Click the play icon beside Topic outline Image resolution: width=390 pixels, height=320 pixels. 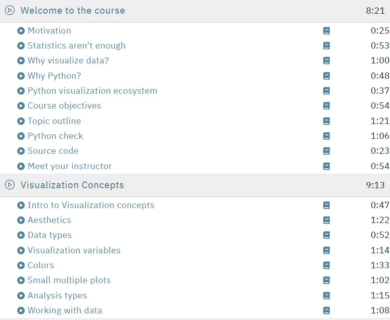coord(21,121)
